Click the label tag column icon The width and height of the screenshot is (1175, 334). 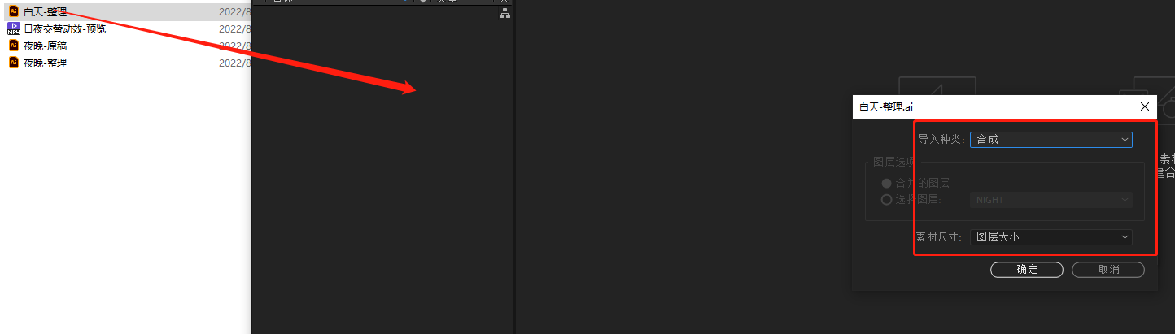pos(422,2)
